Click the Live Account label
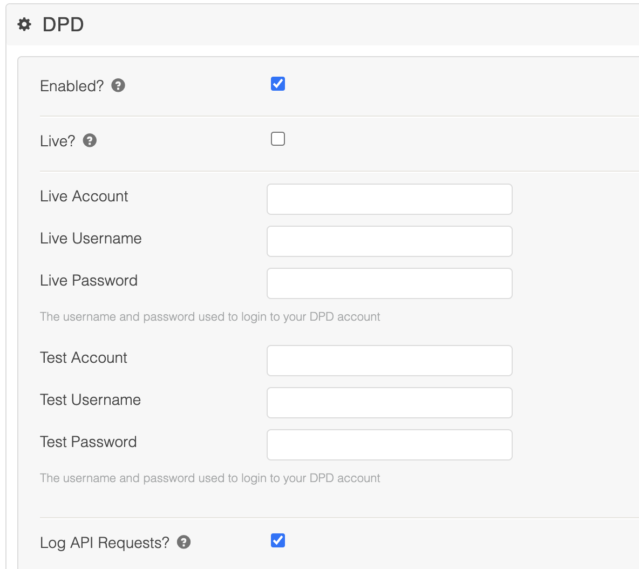This screenshot has width=639, height=569. (x=84, y=196)
